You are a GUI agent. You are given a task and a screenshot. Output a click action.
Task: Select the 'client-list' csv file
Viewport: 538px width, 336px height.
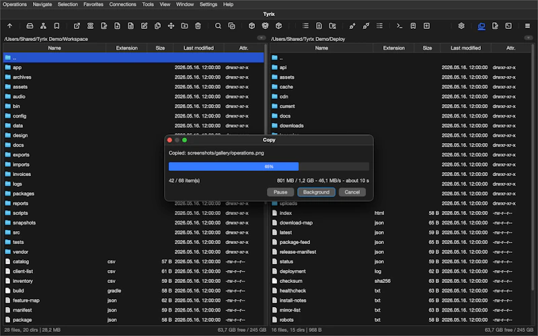coord(133,271)
